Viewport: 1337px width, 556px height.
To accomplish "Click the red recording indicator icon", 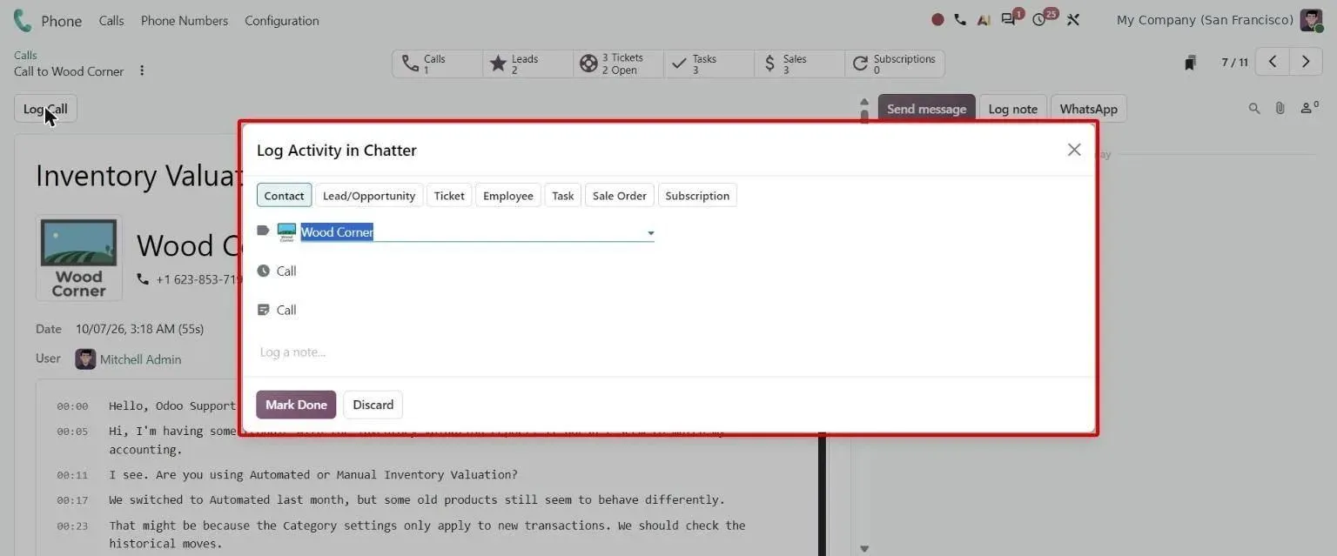I will 937,19.
